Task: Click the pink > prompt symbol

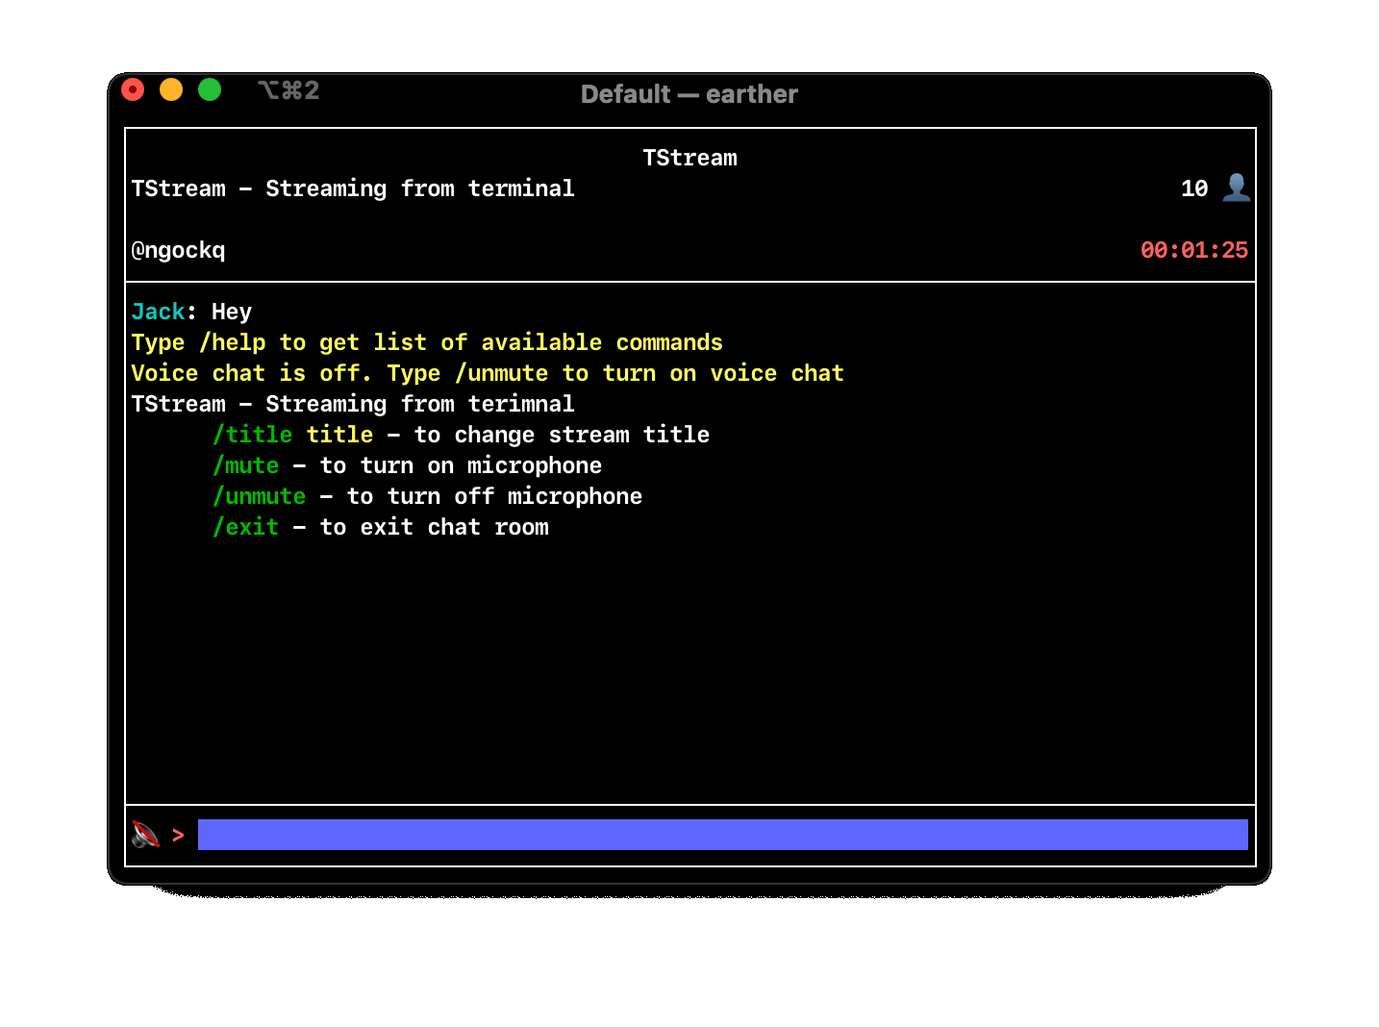Action: [x=178, y=835]
